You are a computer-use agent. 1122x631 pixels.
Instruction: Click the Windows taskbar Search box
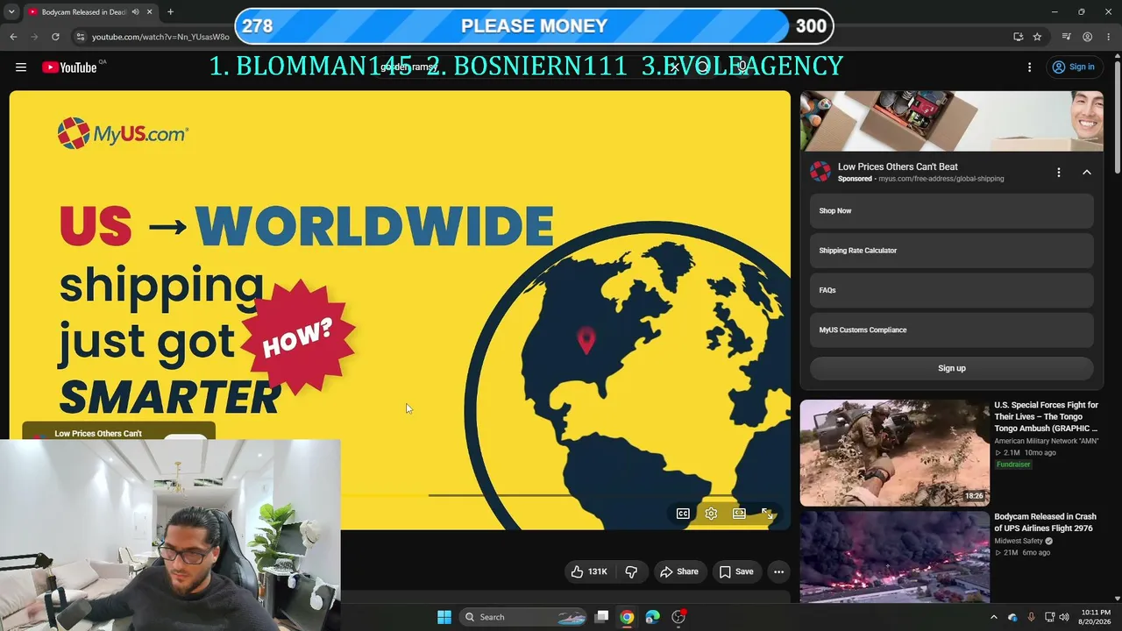click(x=522, y=617)
